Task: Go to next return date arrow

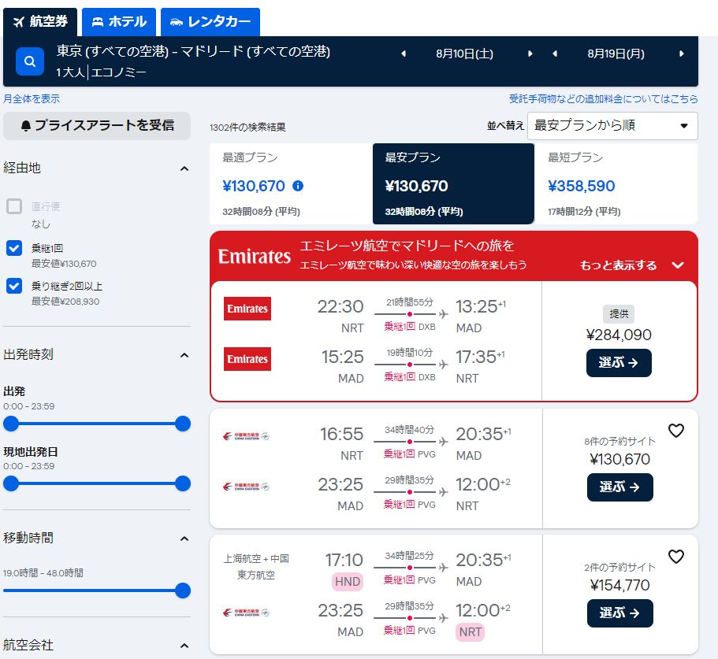Action: (682, 54)
